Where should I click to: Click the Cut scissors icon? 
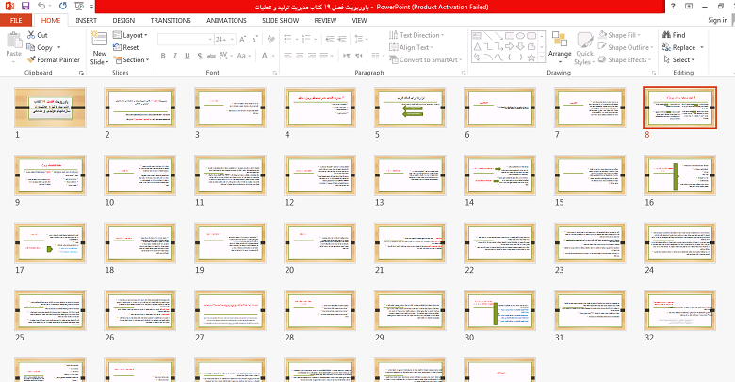pyautogui.click(x=31, y=35)
